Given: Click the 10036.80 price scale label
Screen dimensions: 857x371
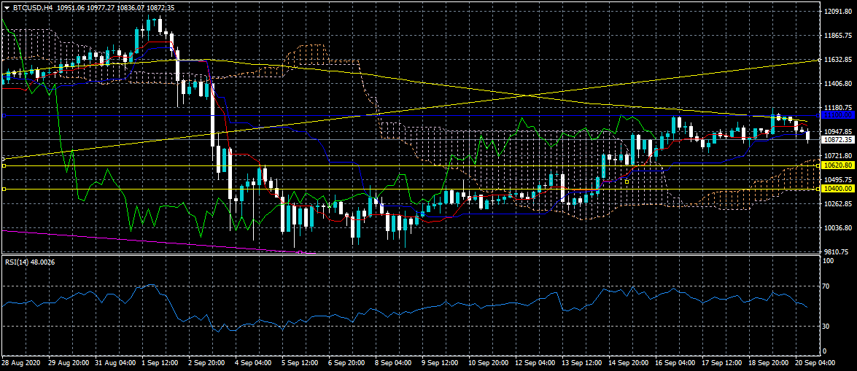Looking at the screenshot, I should pos(837,228).
